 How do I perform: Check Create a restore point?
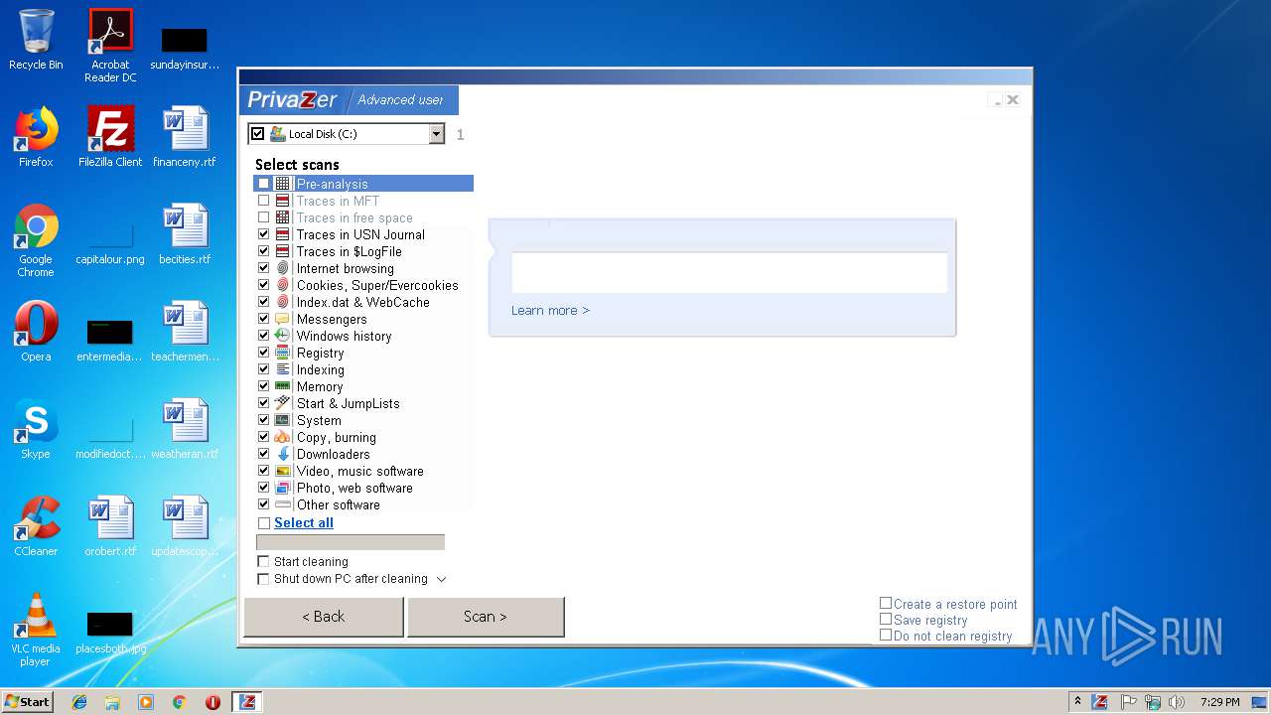[x=886, y=603]
